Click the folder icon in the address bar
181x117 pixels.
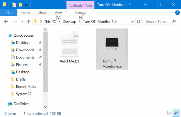pos(35,21)
